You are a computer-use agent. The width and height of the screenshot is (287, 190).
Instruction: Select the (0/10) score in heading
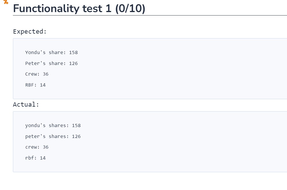130,9
